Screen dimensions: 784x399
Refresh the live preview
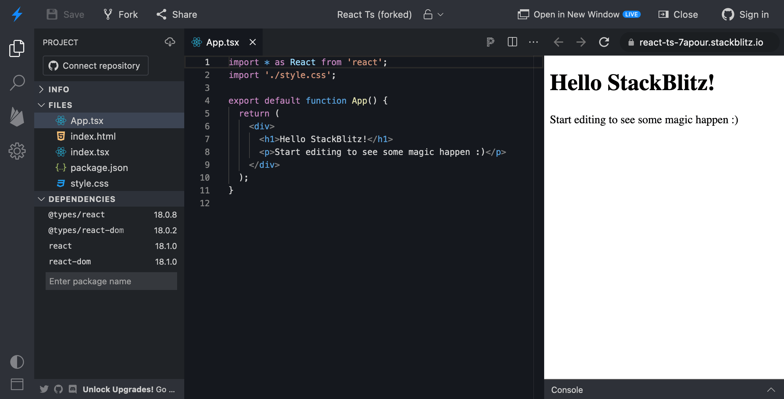[604, 42]
